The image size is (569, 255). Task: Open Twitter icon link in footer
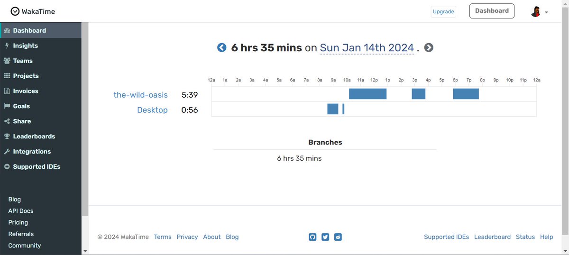pyautogui.click(x=325, y=237)
